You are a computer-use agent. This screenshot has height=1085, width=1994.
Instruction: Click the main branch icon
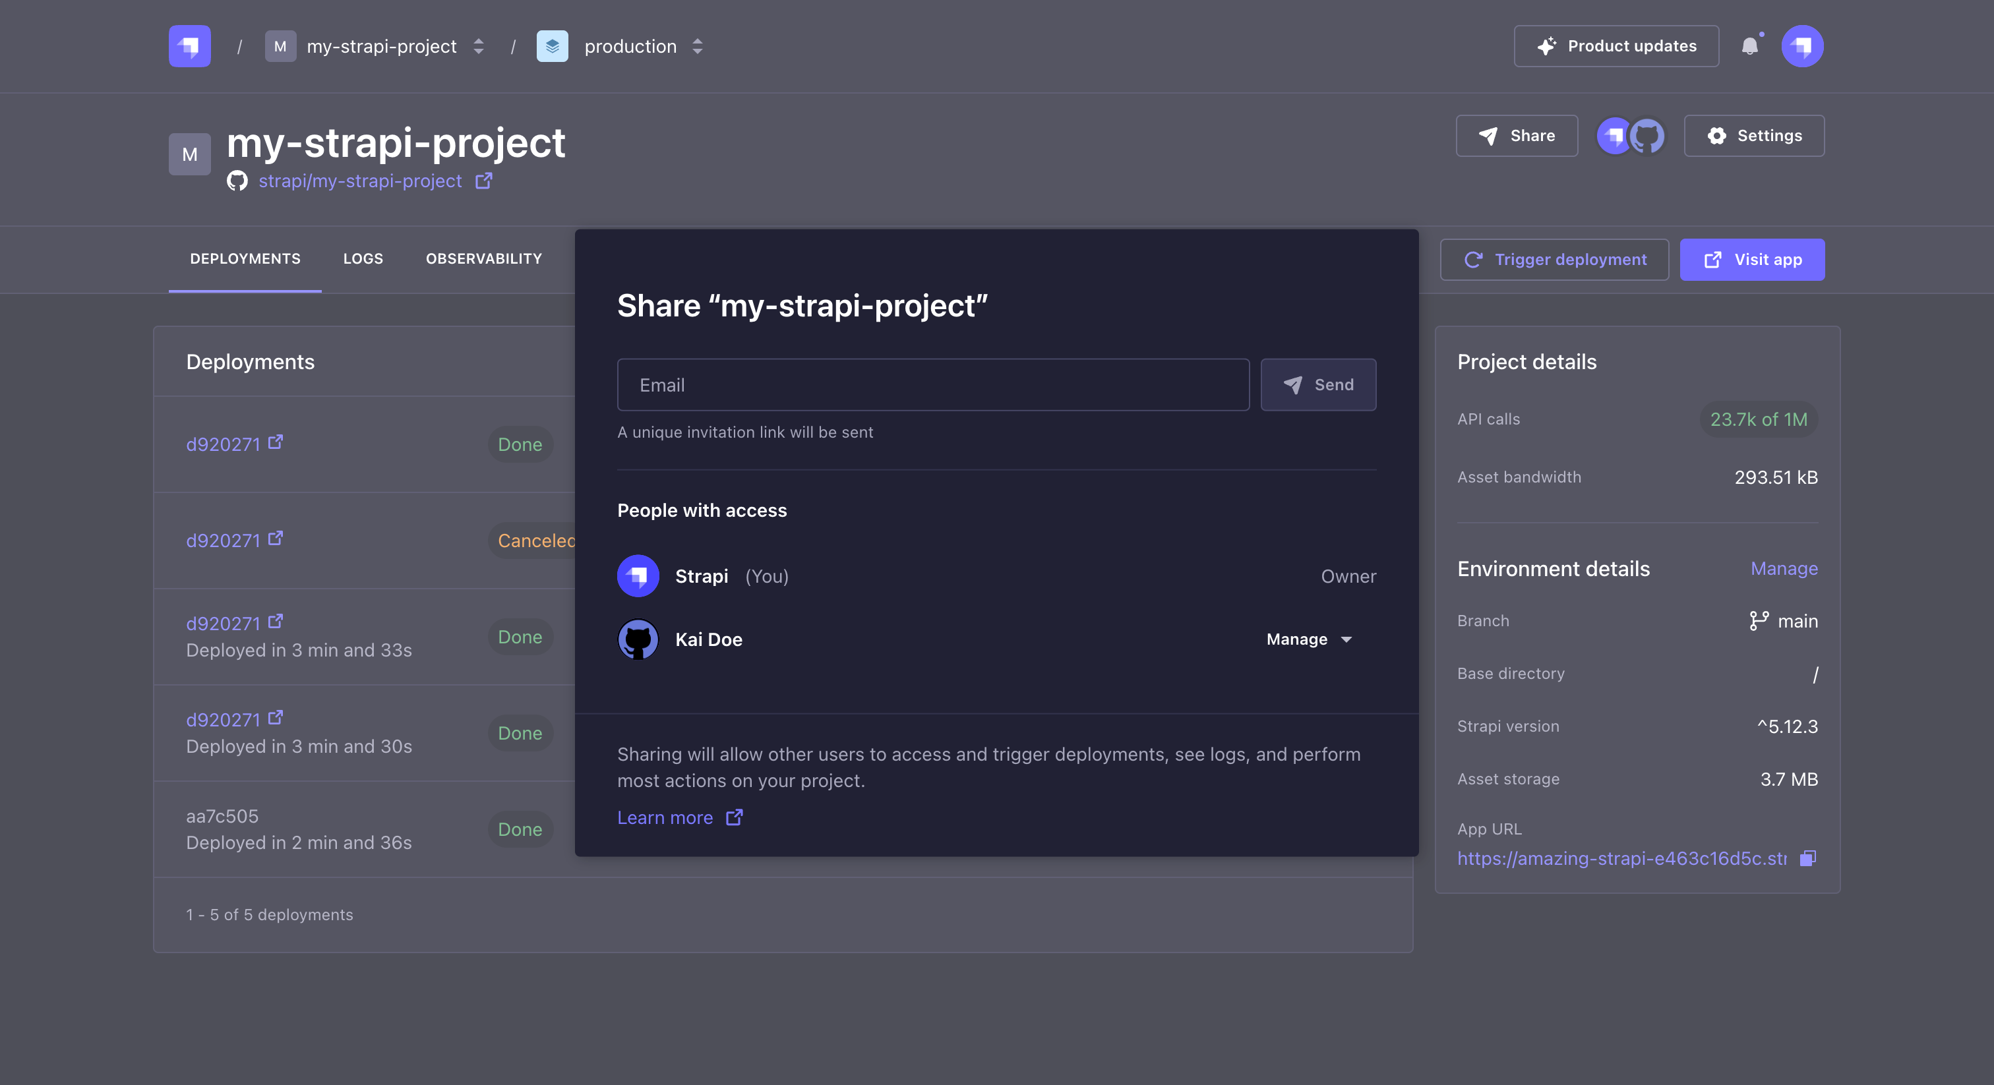click(1759, 621)
